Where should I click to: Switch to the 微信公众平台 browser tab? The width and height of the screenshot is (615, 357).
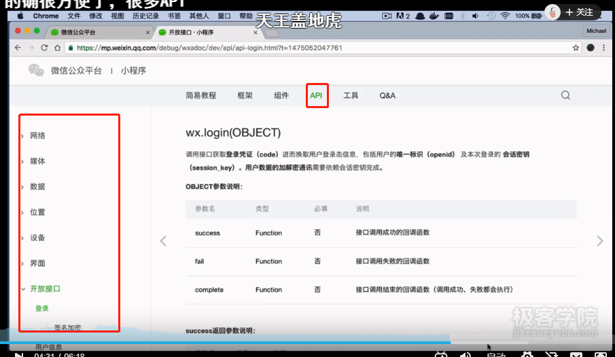pyautogui.click(x=99, y=32)
